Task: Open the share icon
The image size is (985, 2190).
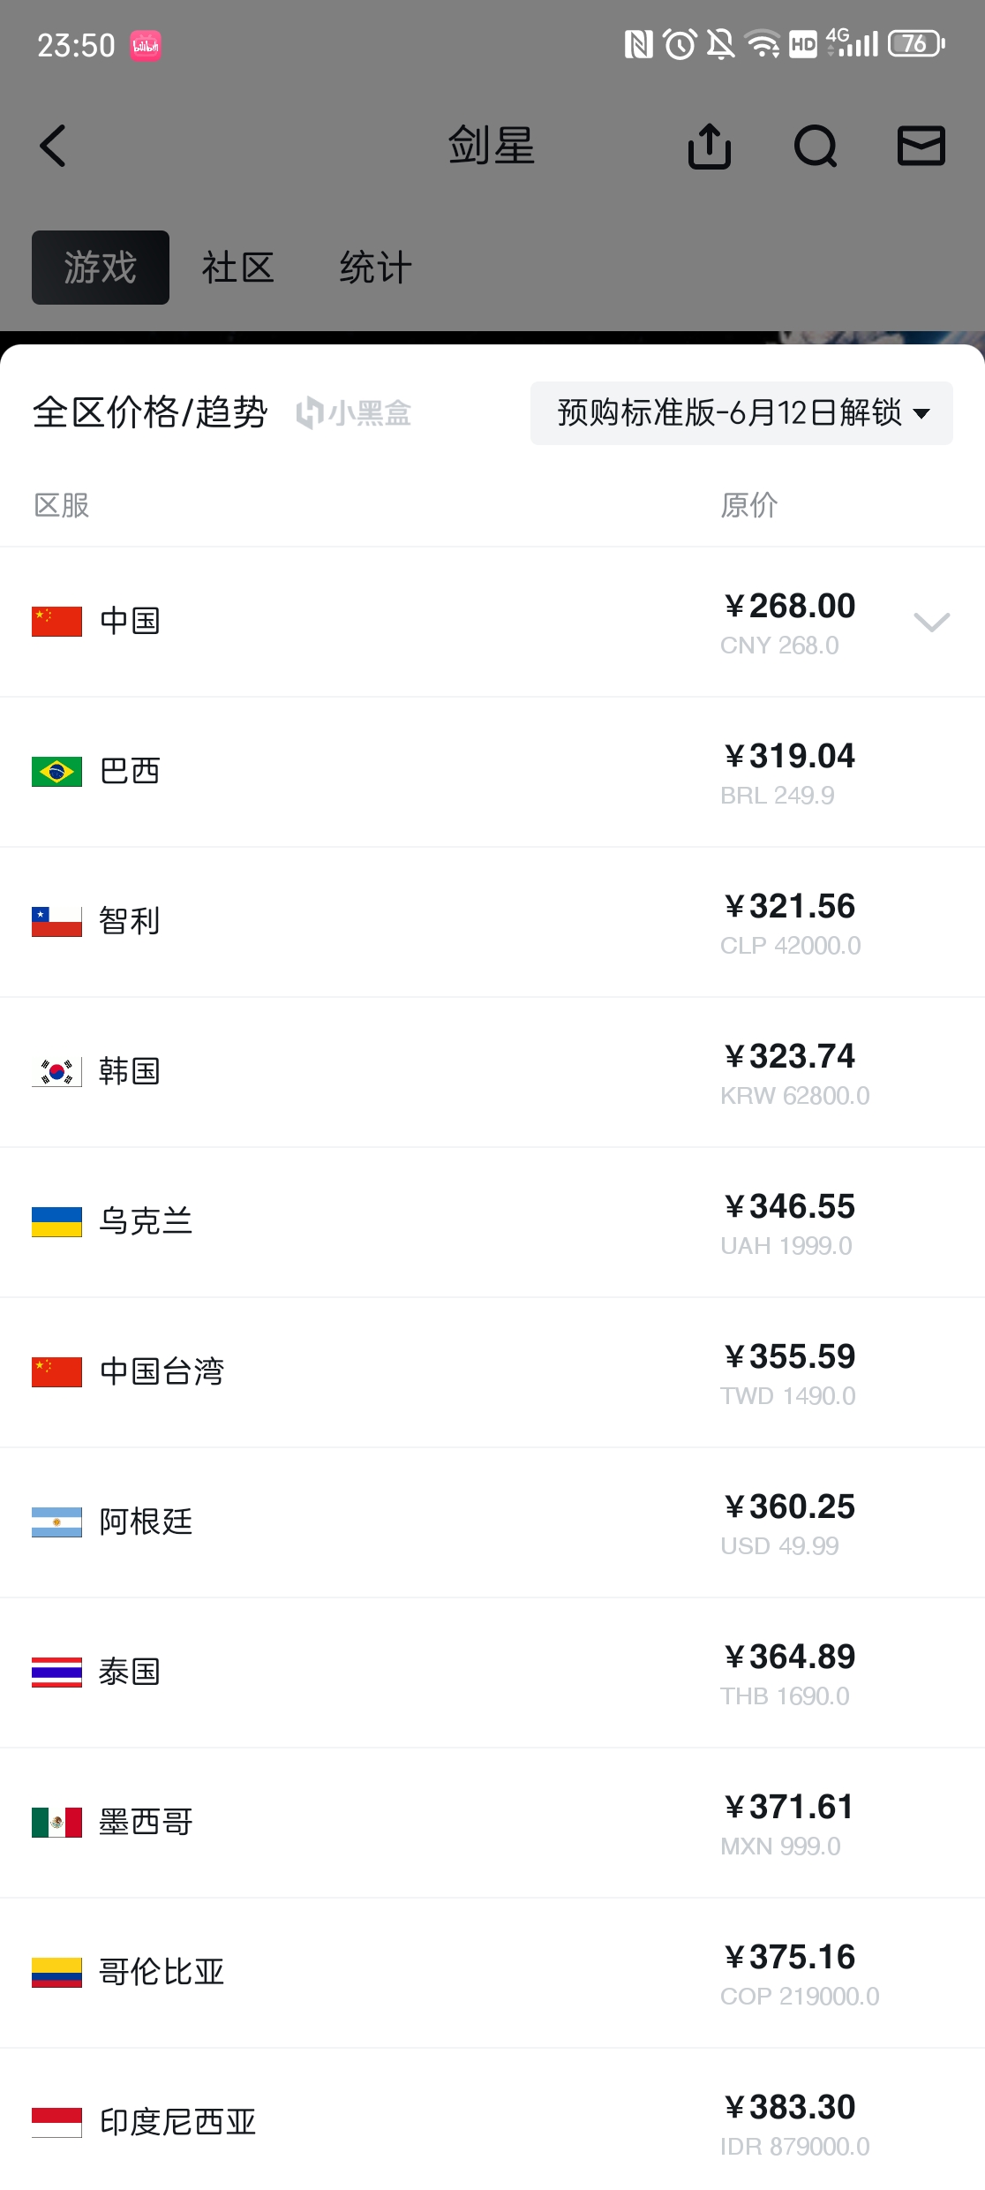Action: point(710,146)
